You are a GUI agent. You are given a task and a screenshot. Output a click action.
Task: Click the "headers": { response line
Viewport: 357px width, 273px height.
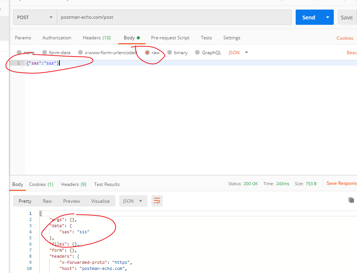point(64,256)
